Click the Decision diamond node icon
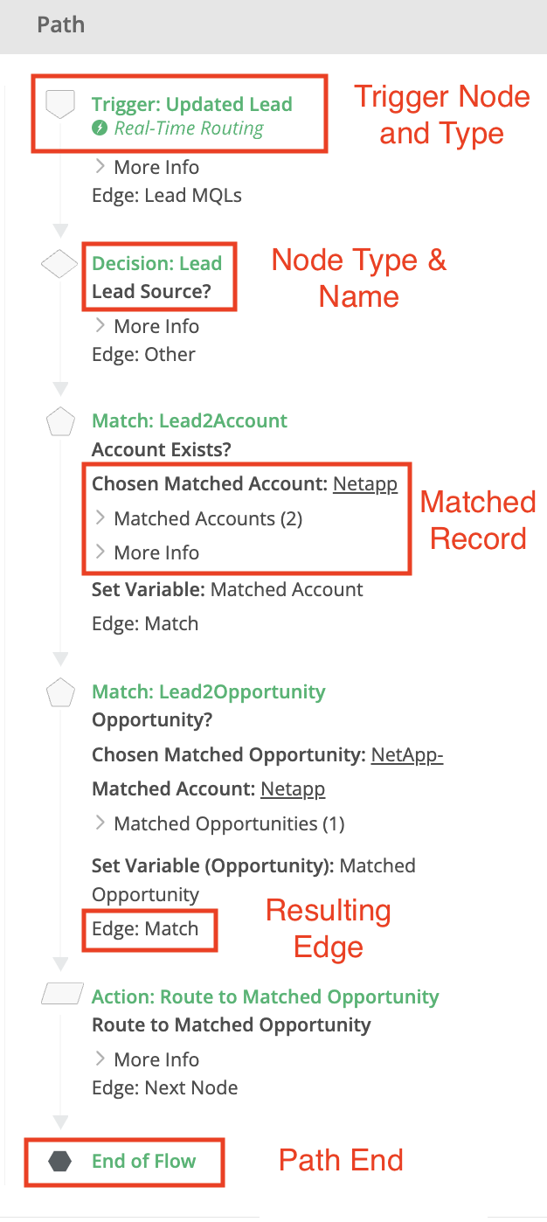547x1222 pixels. (59, 265)
